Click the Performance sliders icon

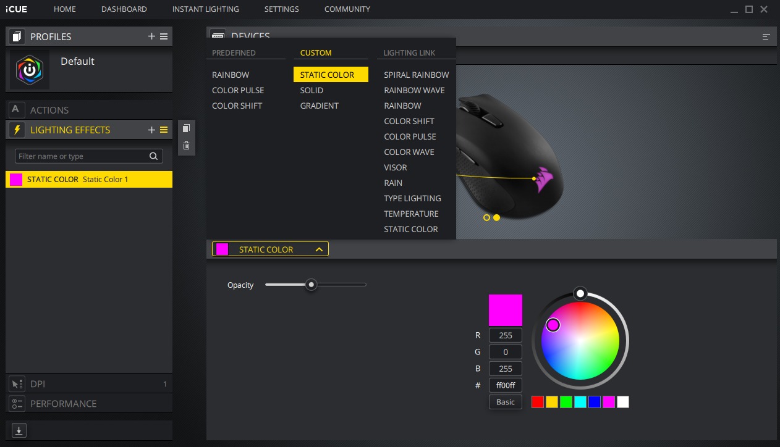coord(17,404)
